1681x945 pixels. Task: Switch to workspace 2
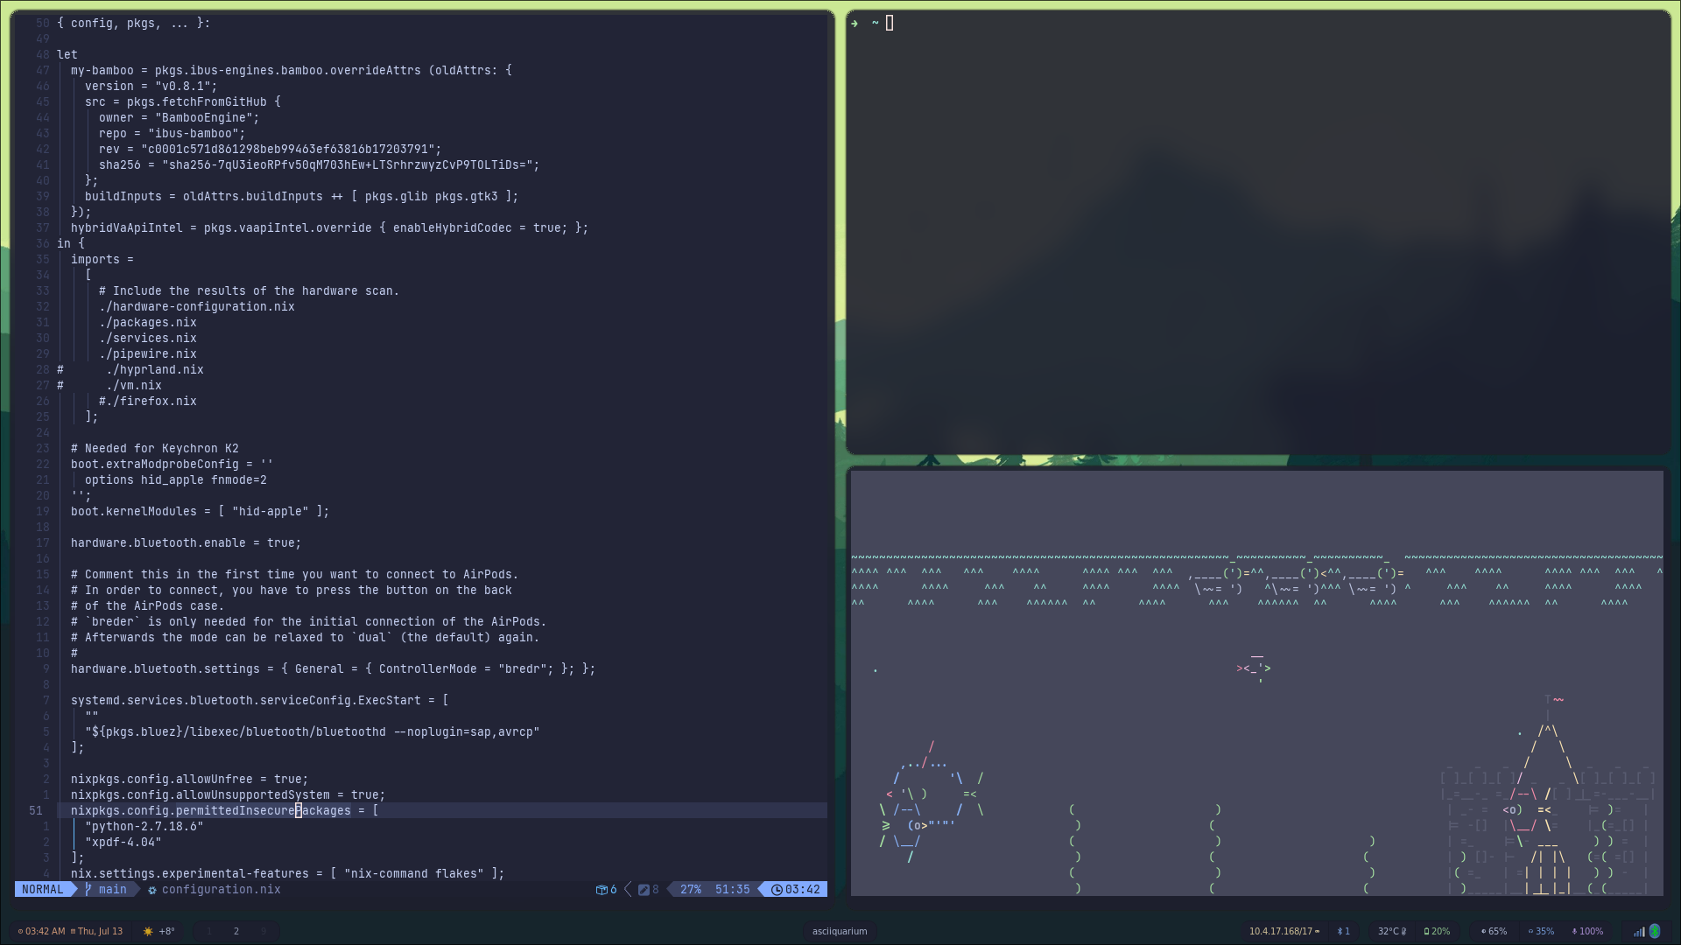[x=236, y=931]
